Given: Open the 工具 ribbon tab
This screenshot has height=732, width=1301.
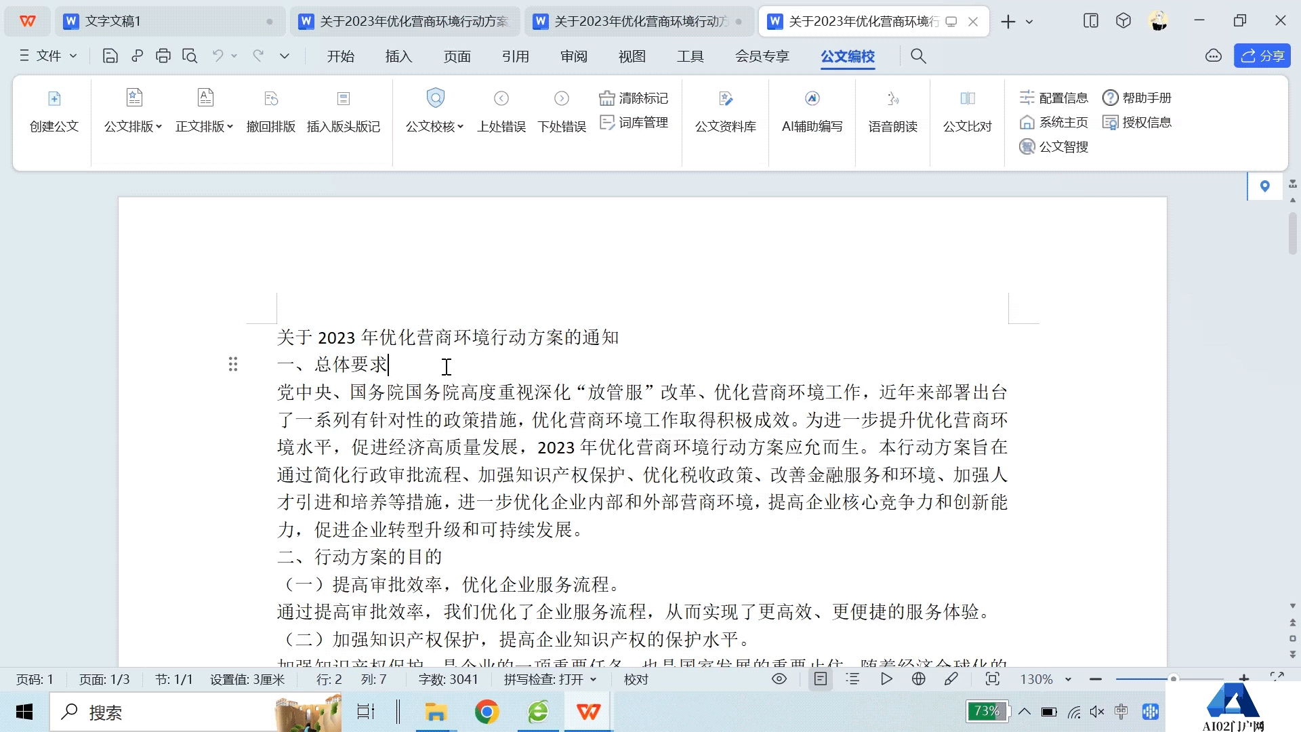Looking at the screenshot, I should pyautogui.click(x=690, y=56).
